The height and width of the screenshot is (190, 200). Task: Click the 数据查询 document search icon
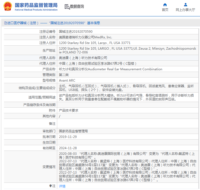tap(67, 6)
